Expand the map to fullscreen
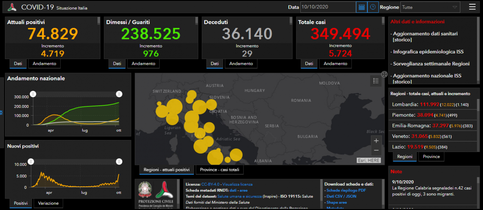The image size is (483, 210). [x=384, y=74]
